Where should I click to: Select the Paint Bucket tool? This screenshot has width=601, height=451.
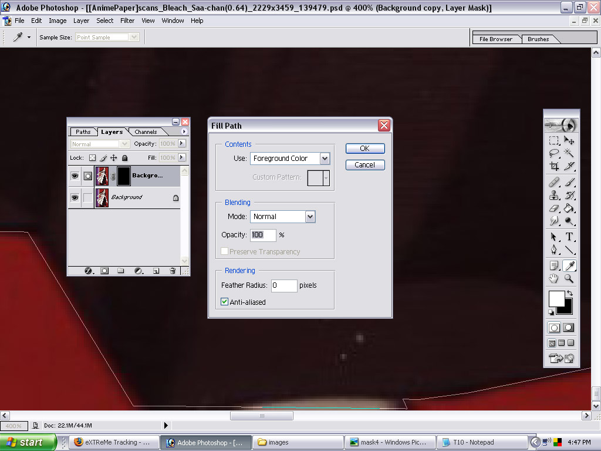pos(569,208)
